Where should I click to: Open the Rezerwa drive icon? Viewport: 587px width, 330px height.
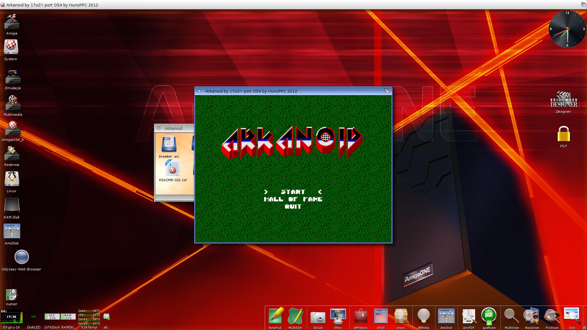(x=12, y=153)
